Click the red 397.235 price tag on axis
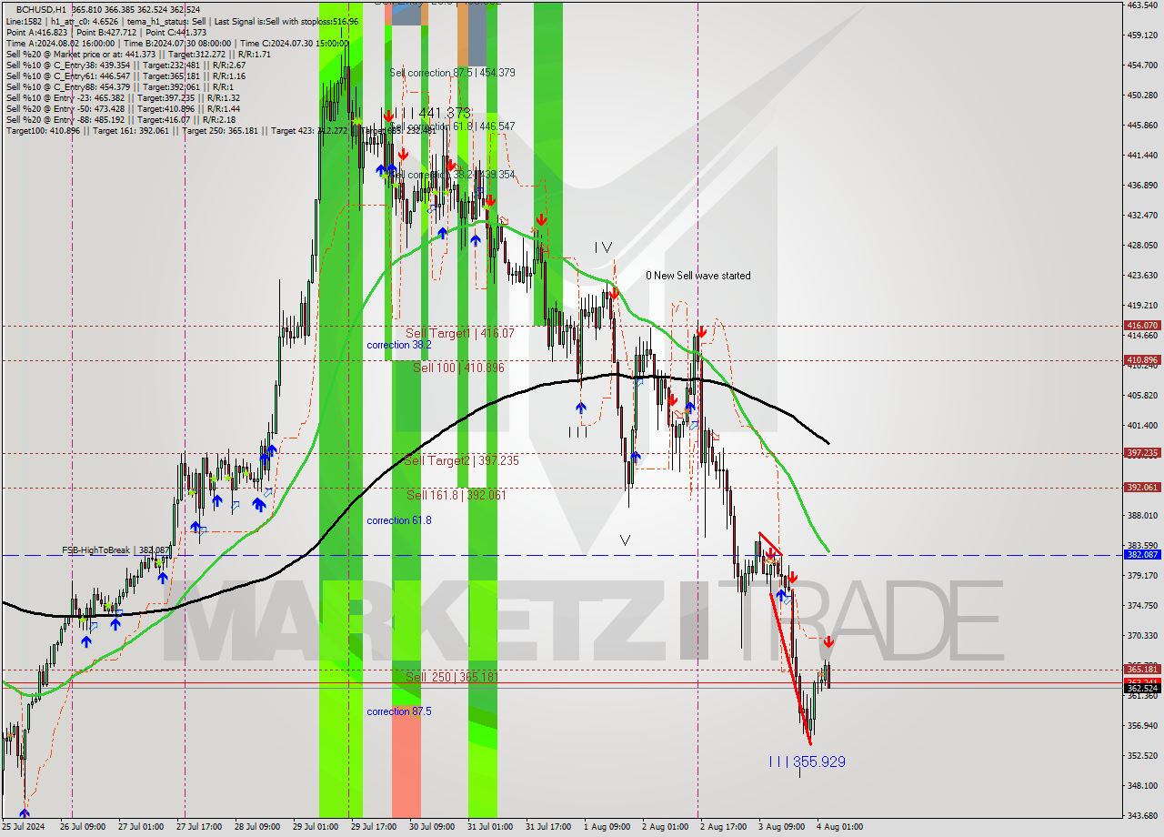Image resolution: width=1164 pixels, height=837 pixels. click(x=1142, y=453)
